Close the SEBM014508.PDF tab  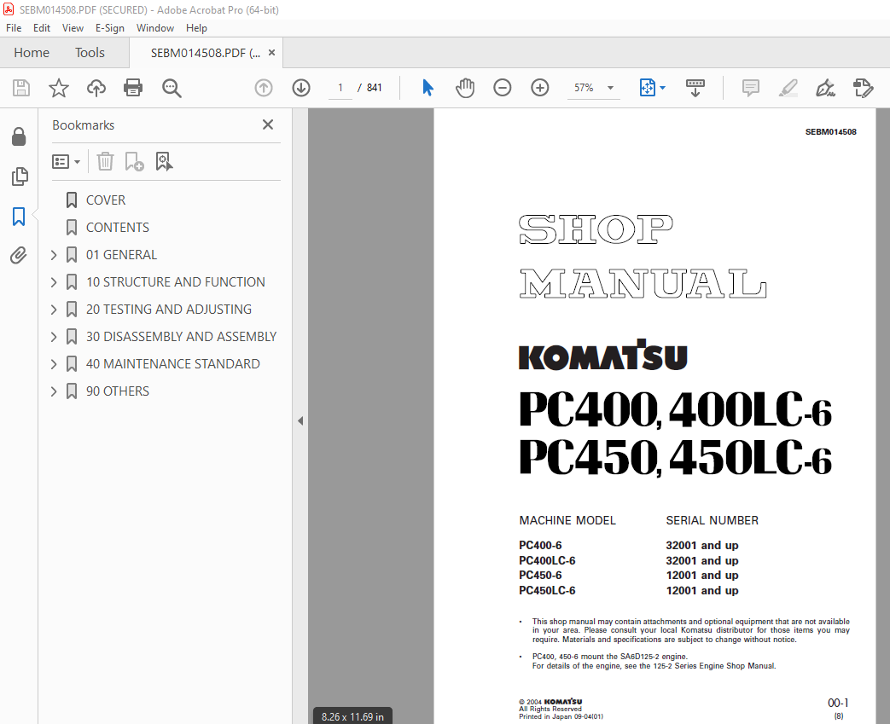click(272, 52)
